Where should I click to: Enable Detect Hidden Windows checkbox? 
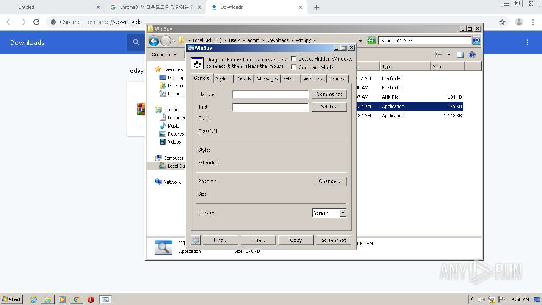[293, 59]
